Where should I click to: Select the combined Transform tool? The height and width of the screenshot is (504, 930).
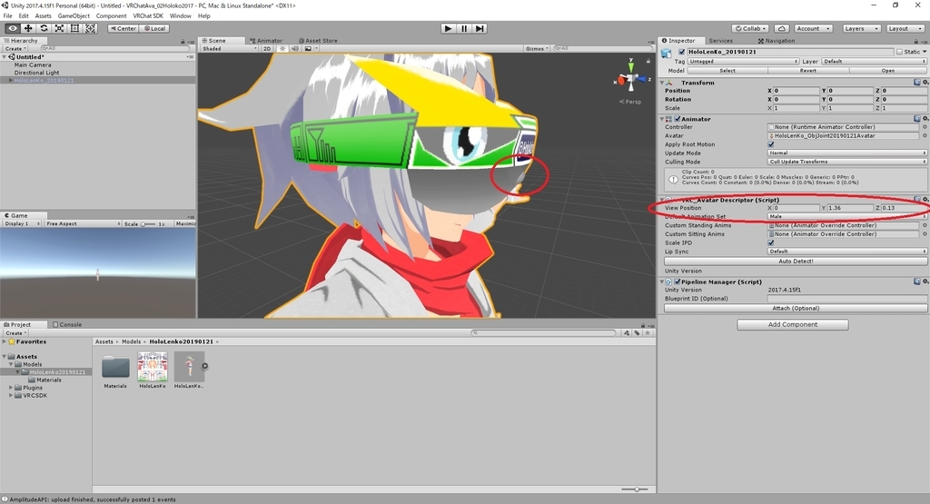(90, 28)
